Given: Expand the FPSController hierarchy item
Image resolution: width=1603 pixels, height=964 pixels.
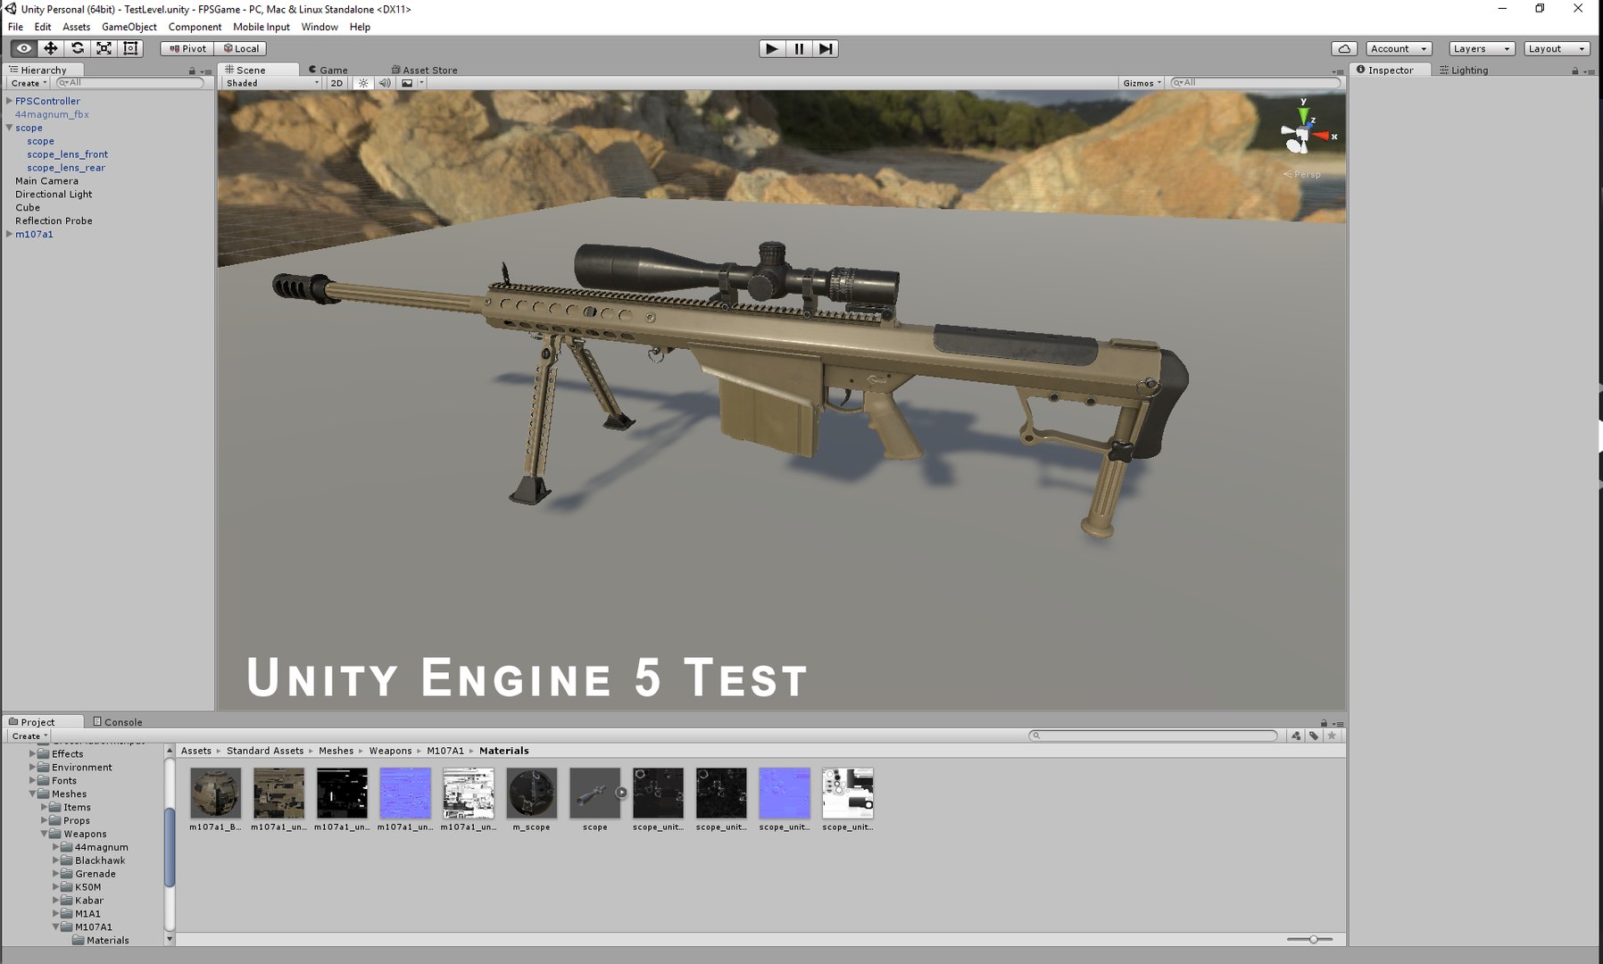Looking at the screenshot, I should 9,101.
